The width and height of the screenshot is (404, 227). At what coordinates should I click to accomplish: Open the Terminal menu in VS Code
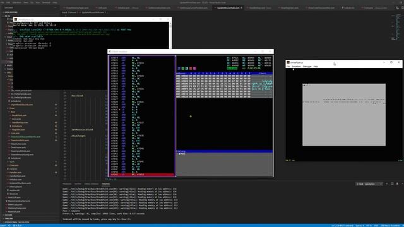[x=46, y=3]
